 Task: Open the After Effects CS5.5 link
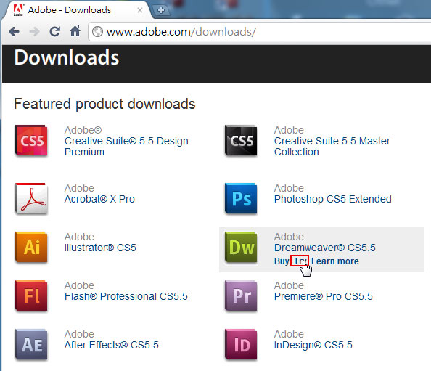[x=111, y=345]
